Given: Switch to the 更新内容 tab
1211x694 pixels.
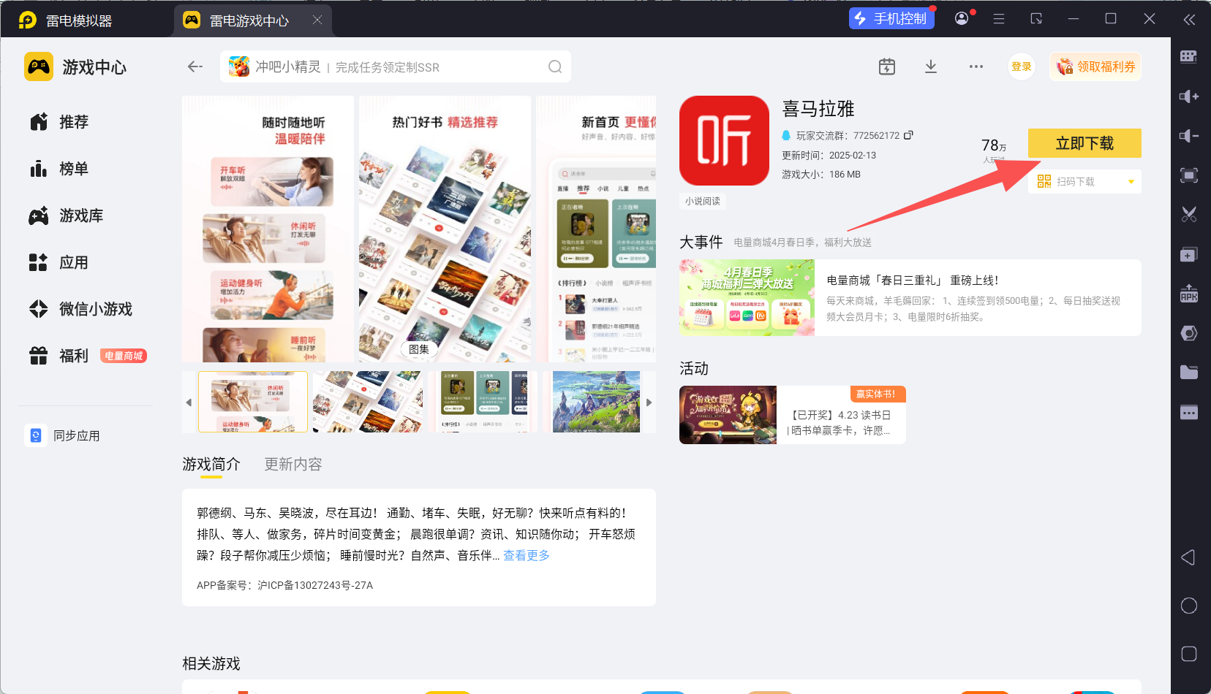Looking at the screenshot, I should tap(293, 464).
